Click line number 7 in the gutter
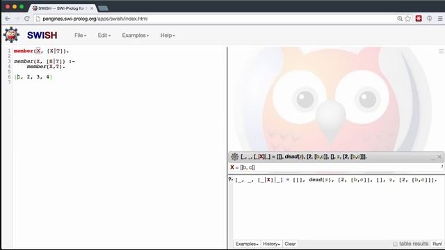The height and width of the screenshot is (250, 445). pos(9,82)
